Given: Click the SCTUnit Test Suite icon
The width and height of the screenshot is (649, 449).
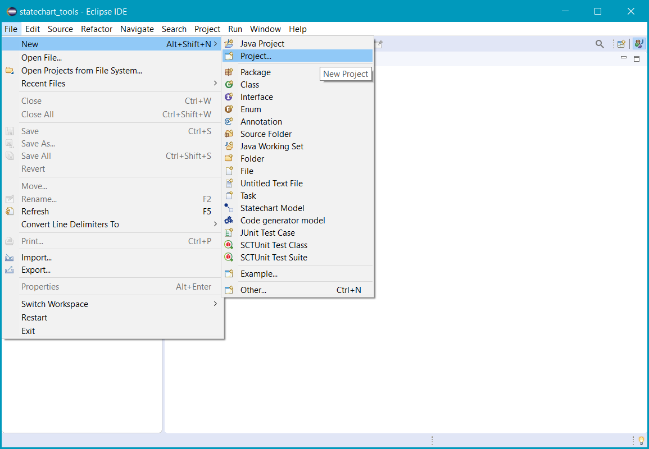Looking at the screenshot, I should [229, 257].
